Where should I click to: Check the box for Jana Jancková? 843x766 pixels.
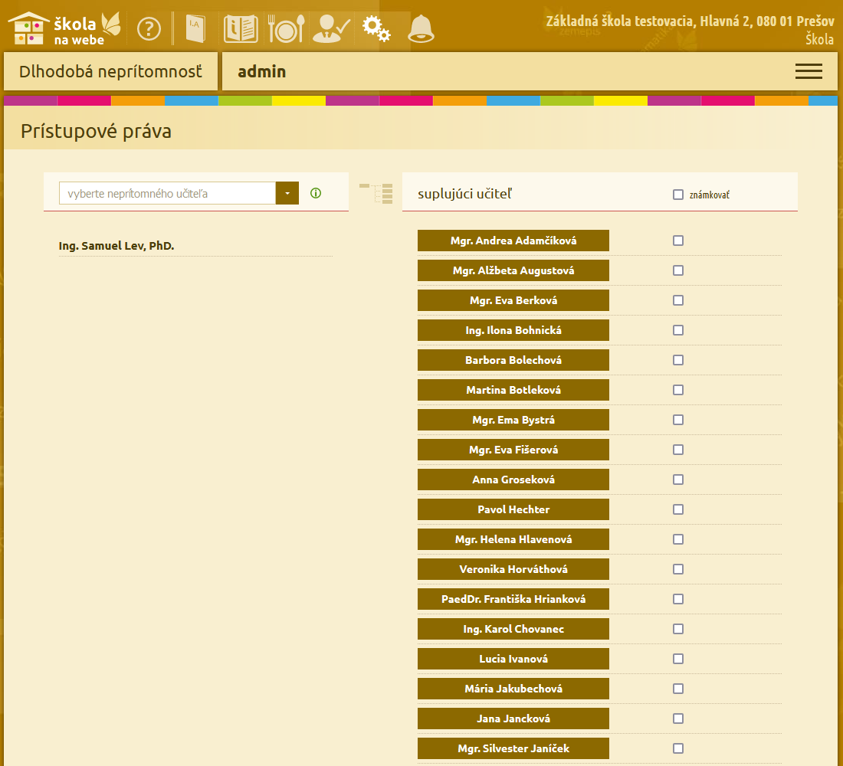[678, 719]
